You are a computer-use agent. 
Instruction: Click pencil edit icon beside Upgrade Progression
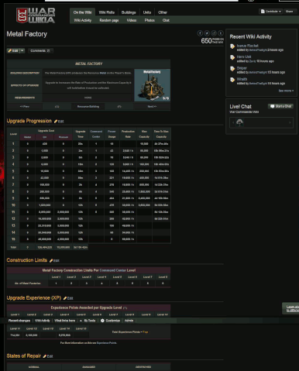point(56,121)
